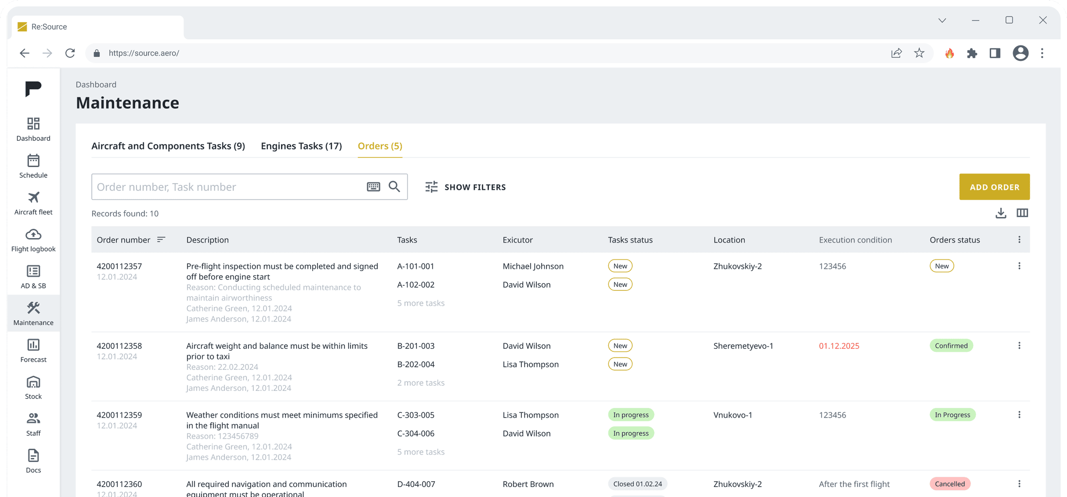Sort by Order number icon
Image resolution: width=1067 pixels, height=497 pixels.
pos(161,240)
